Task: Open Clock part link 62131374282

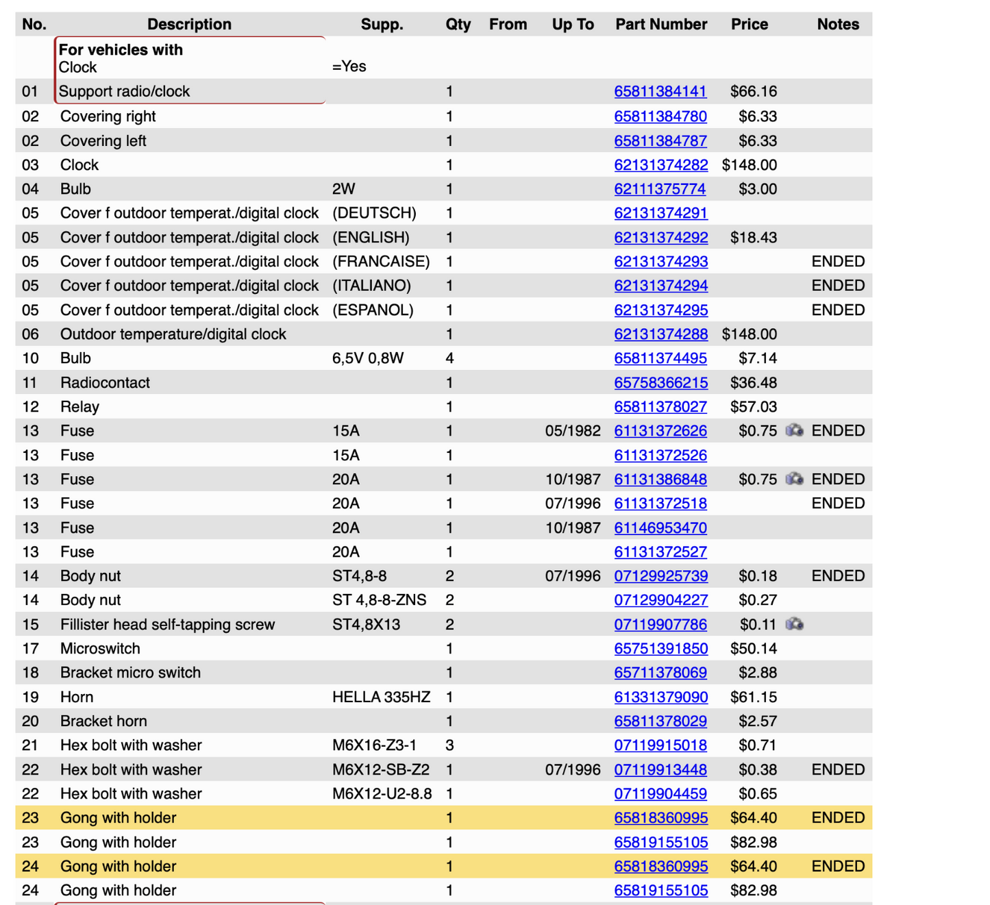Action: [x=661, y=165]
